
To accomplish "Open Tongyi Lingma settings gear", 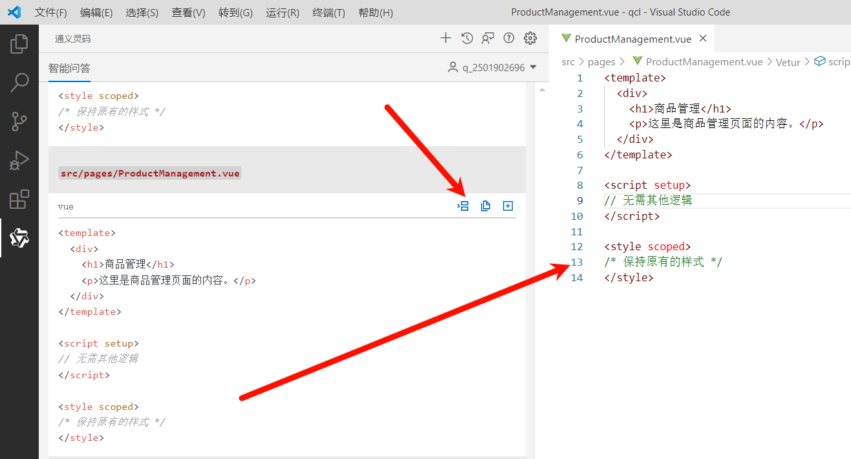I will click(x=530, y=38).
